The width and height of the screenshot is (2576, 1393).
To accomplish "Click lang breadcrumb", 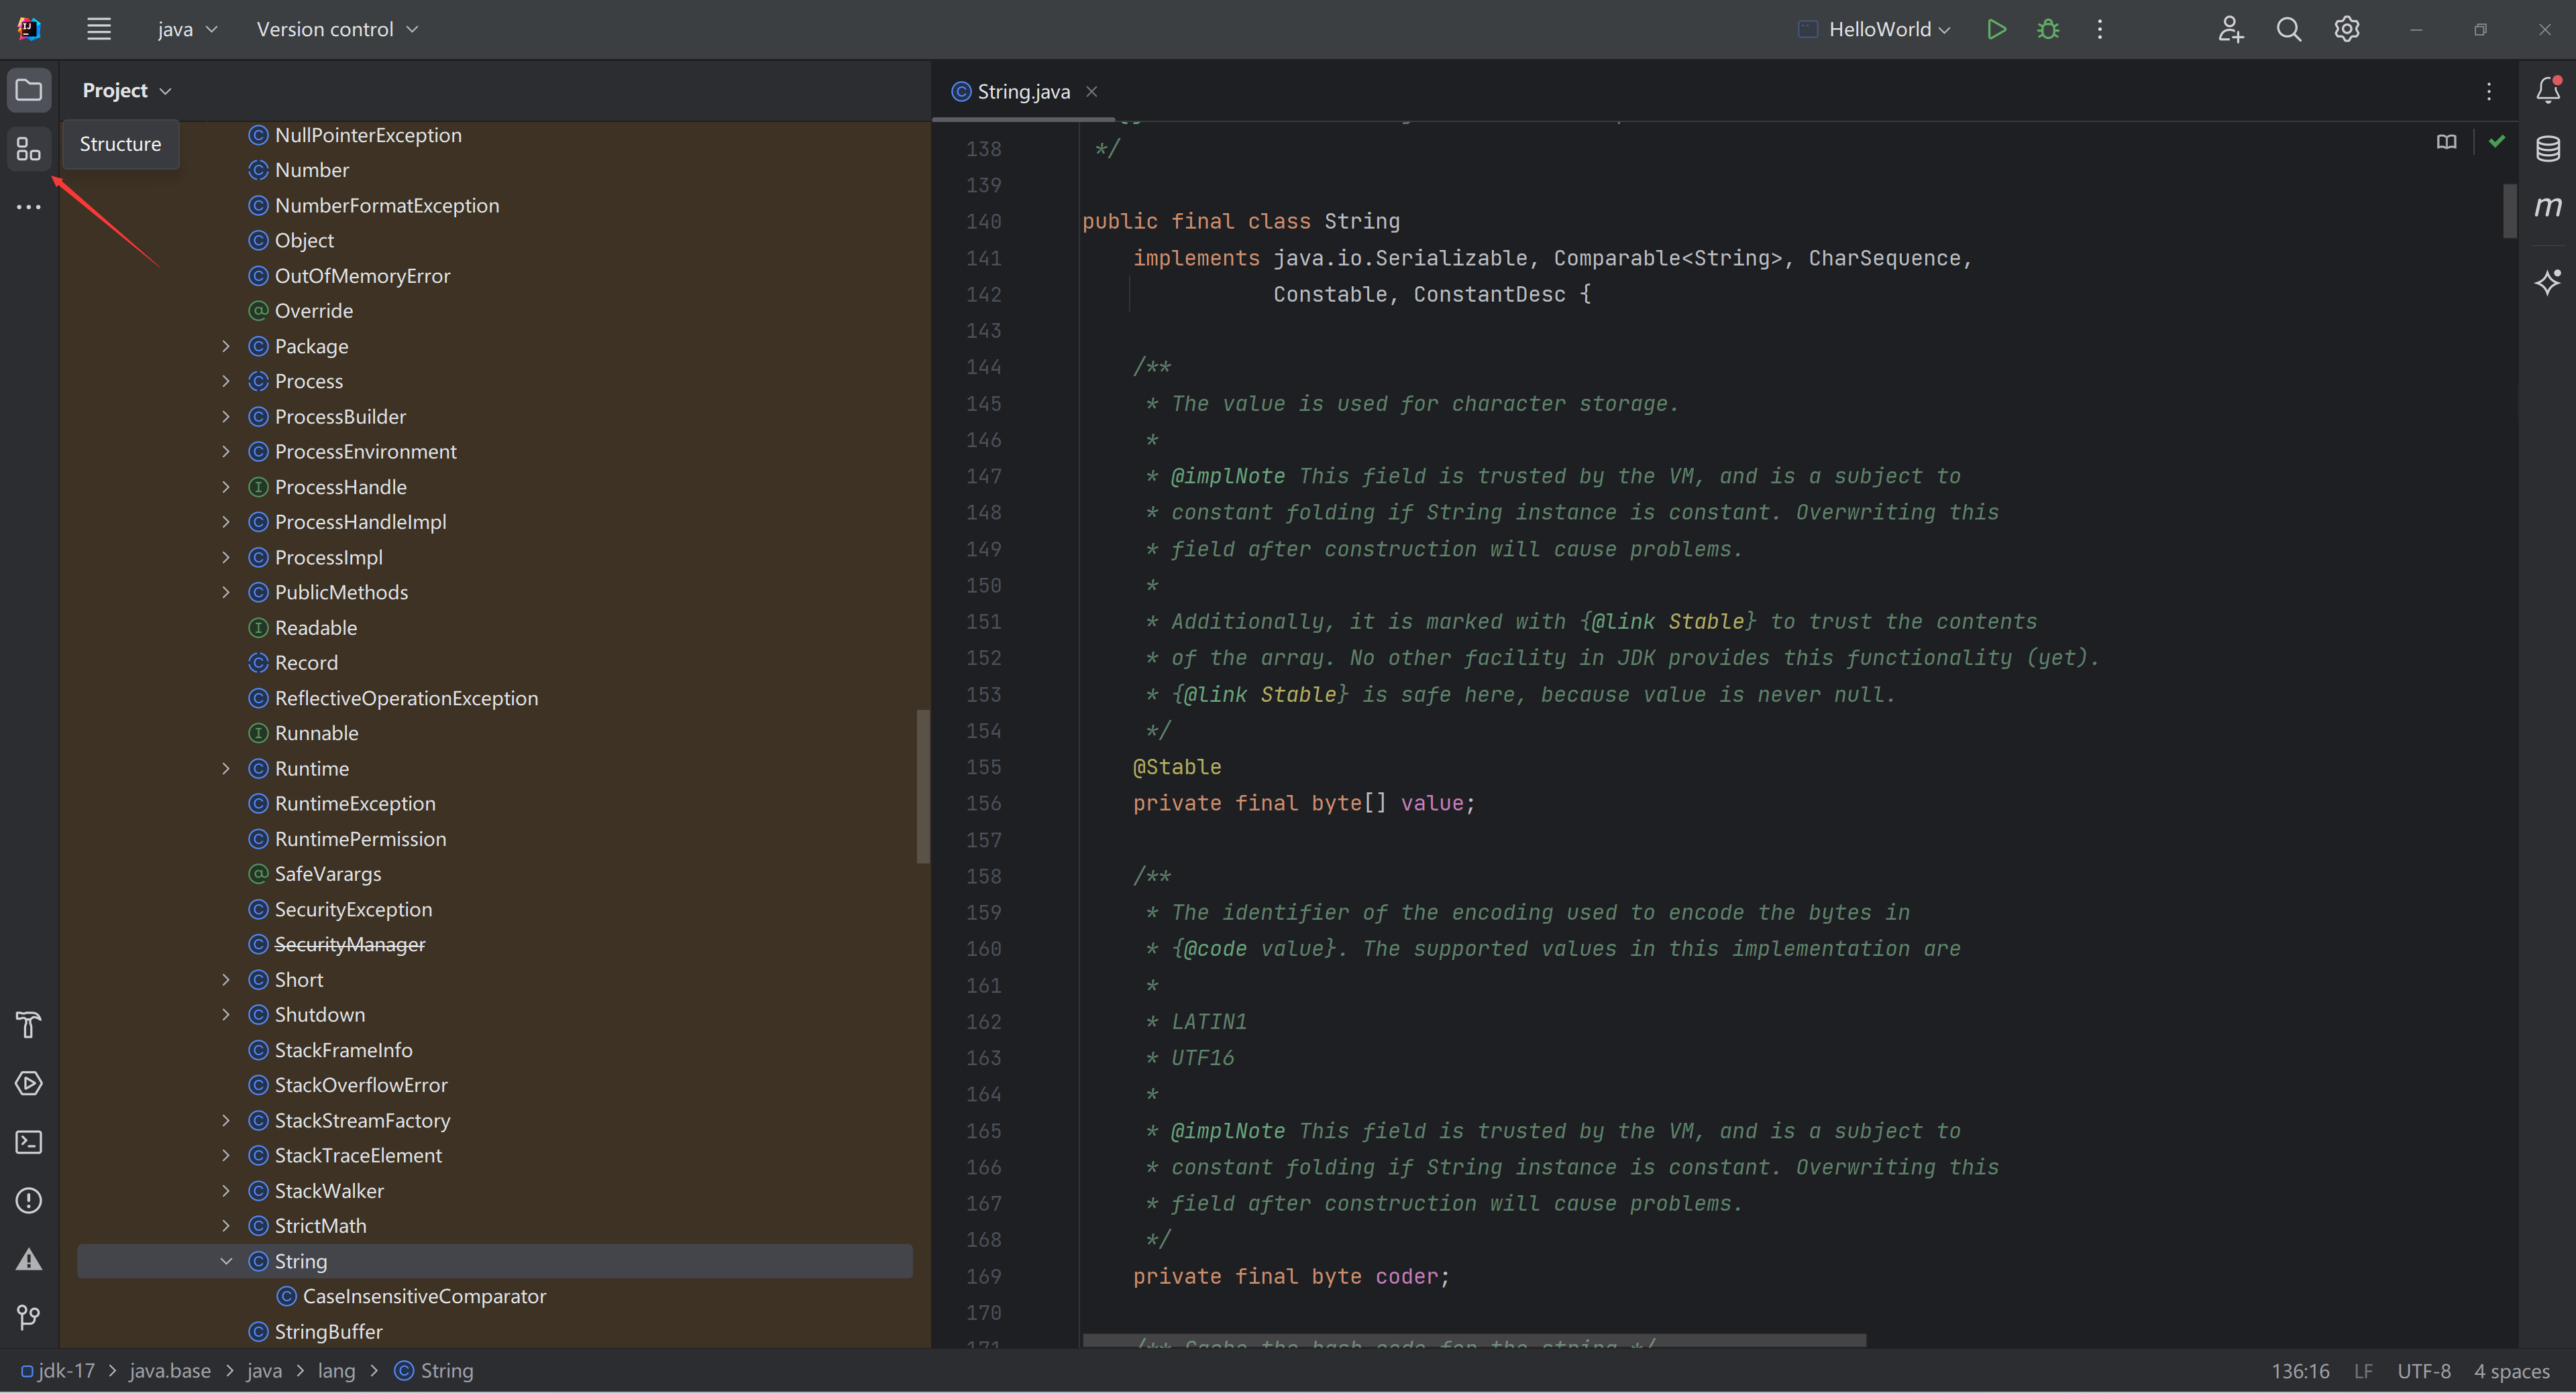I will [336, 1370].
